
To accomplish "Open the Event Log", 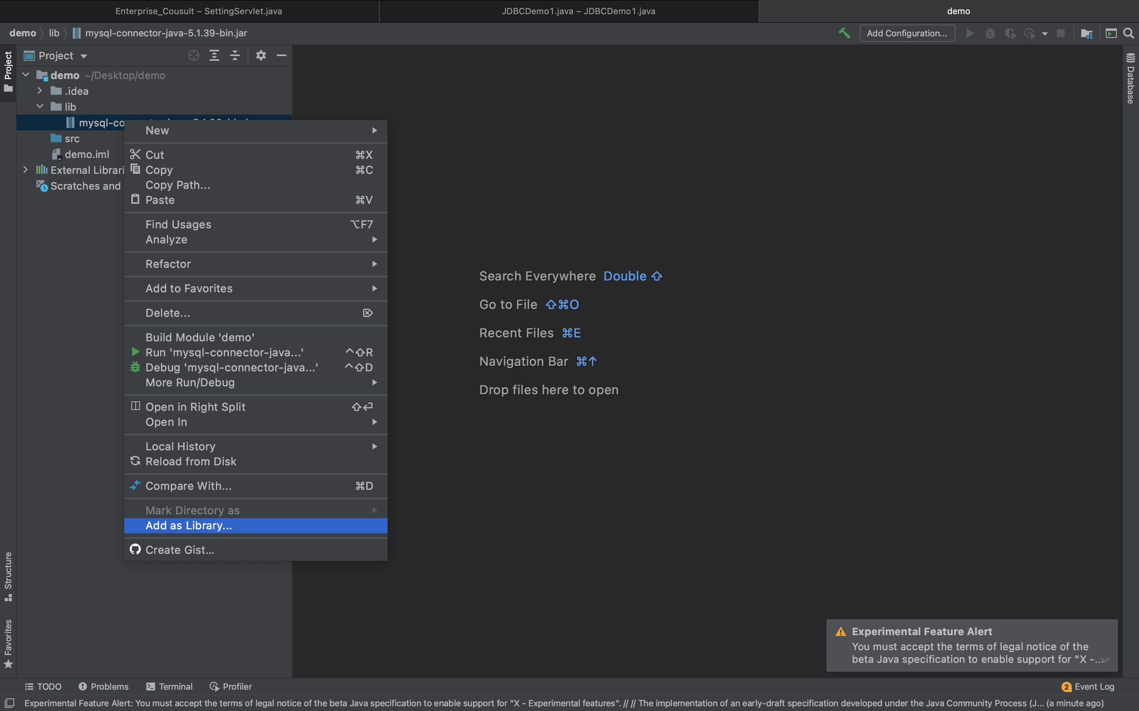I will (1088, 687).
